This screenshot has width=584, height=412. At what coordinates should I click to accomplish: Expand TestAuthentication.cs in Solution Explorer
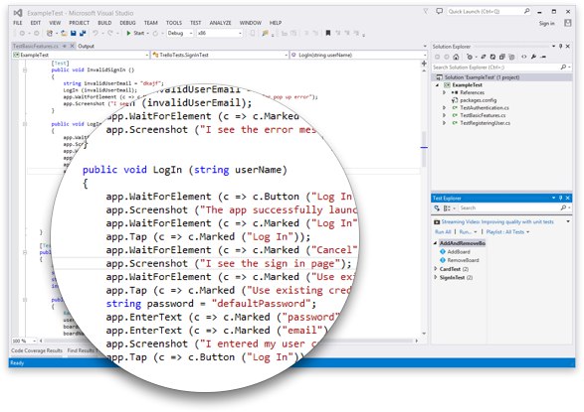[445, 107]
